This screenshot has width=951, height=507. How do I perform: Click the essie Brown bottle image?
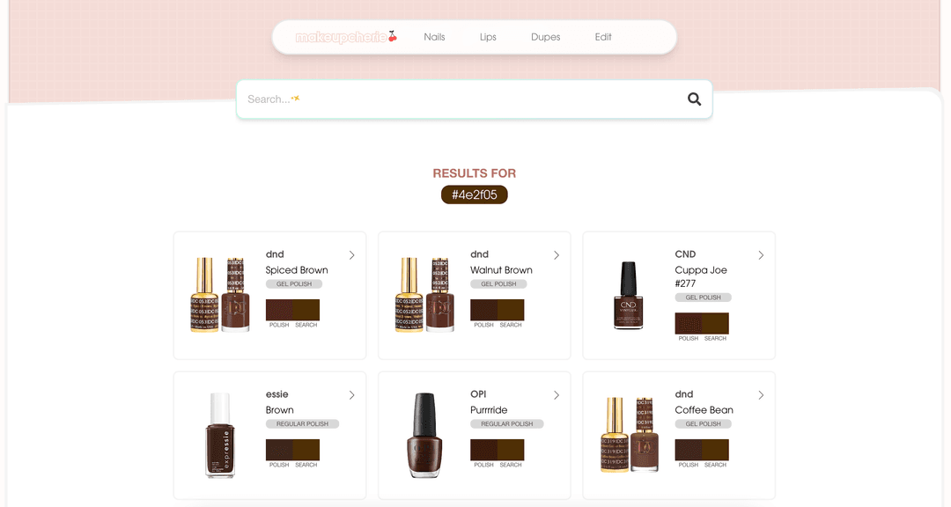tap(219, 436)
